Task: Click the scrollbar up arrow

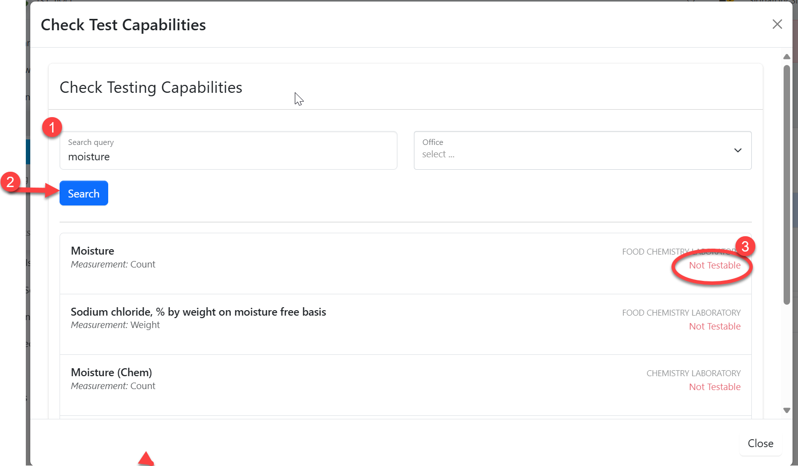Action: tap(787, 57)
